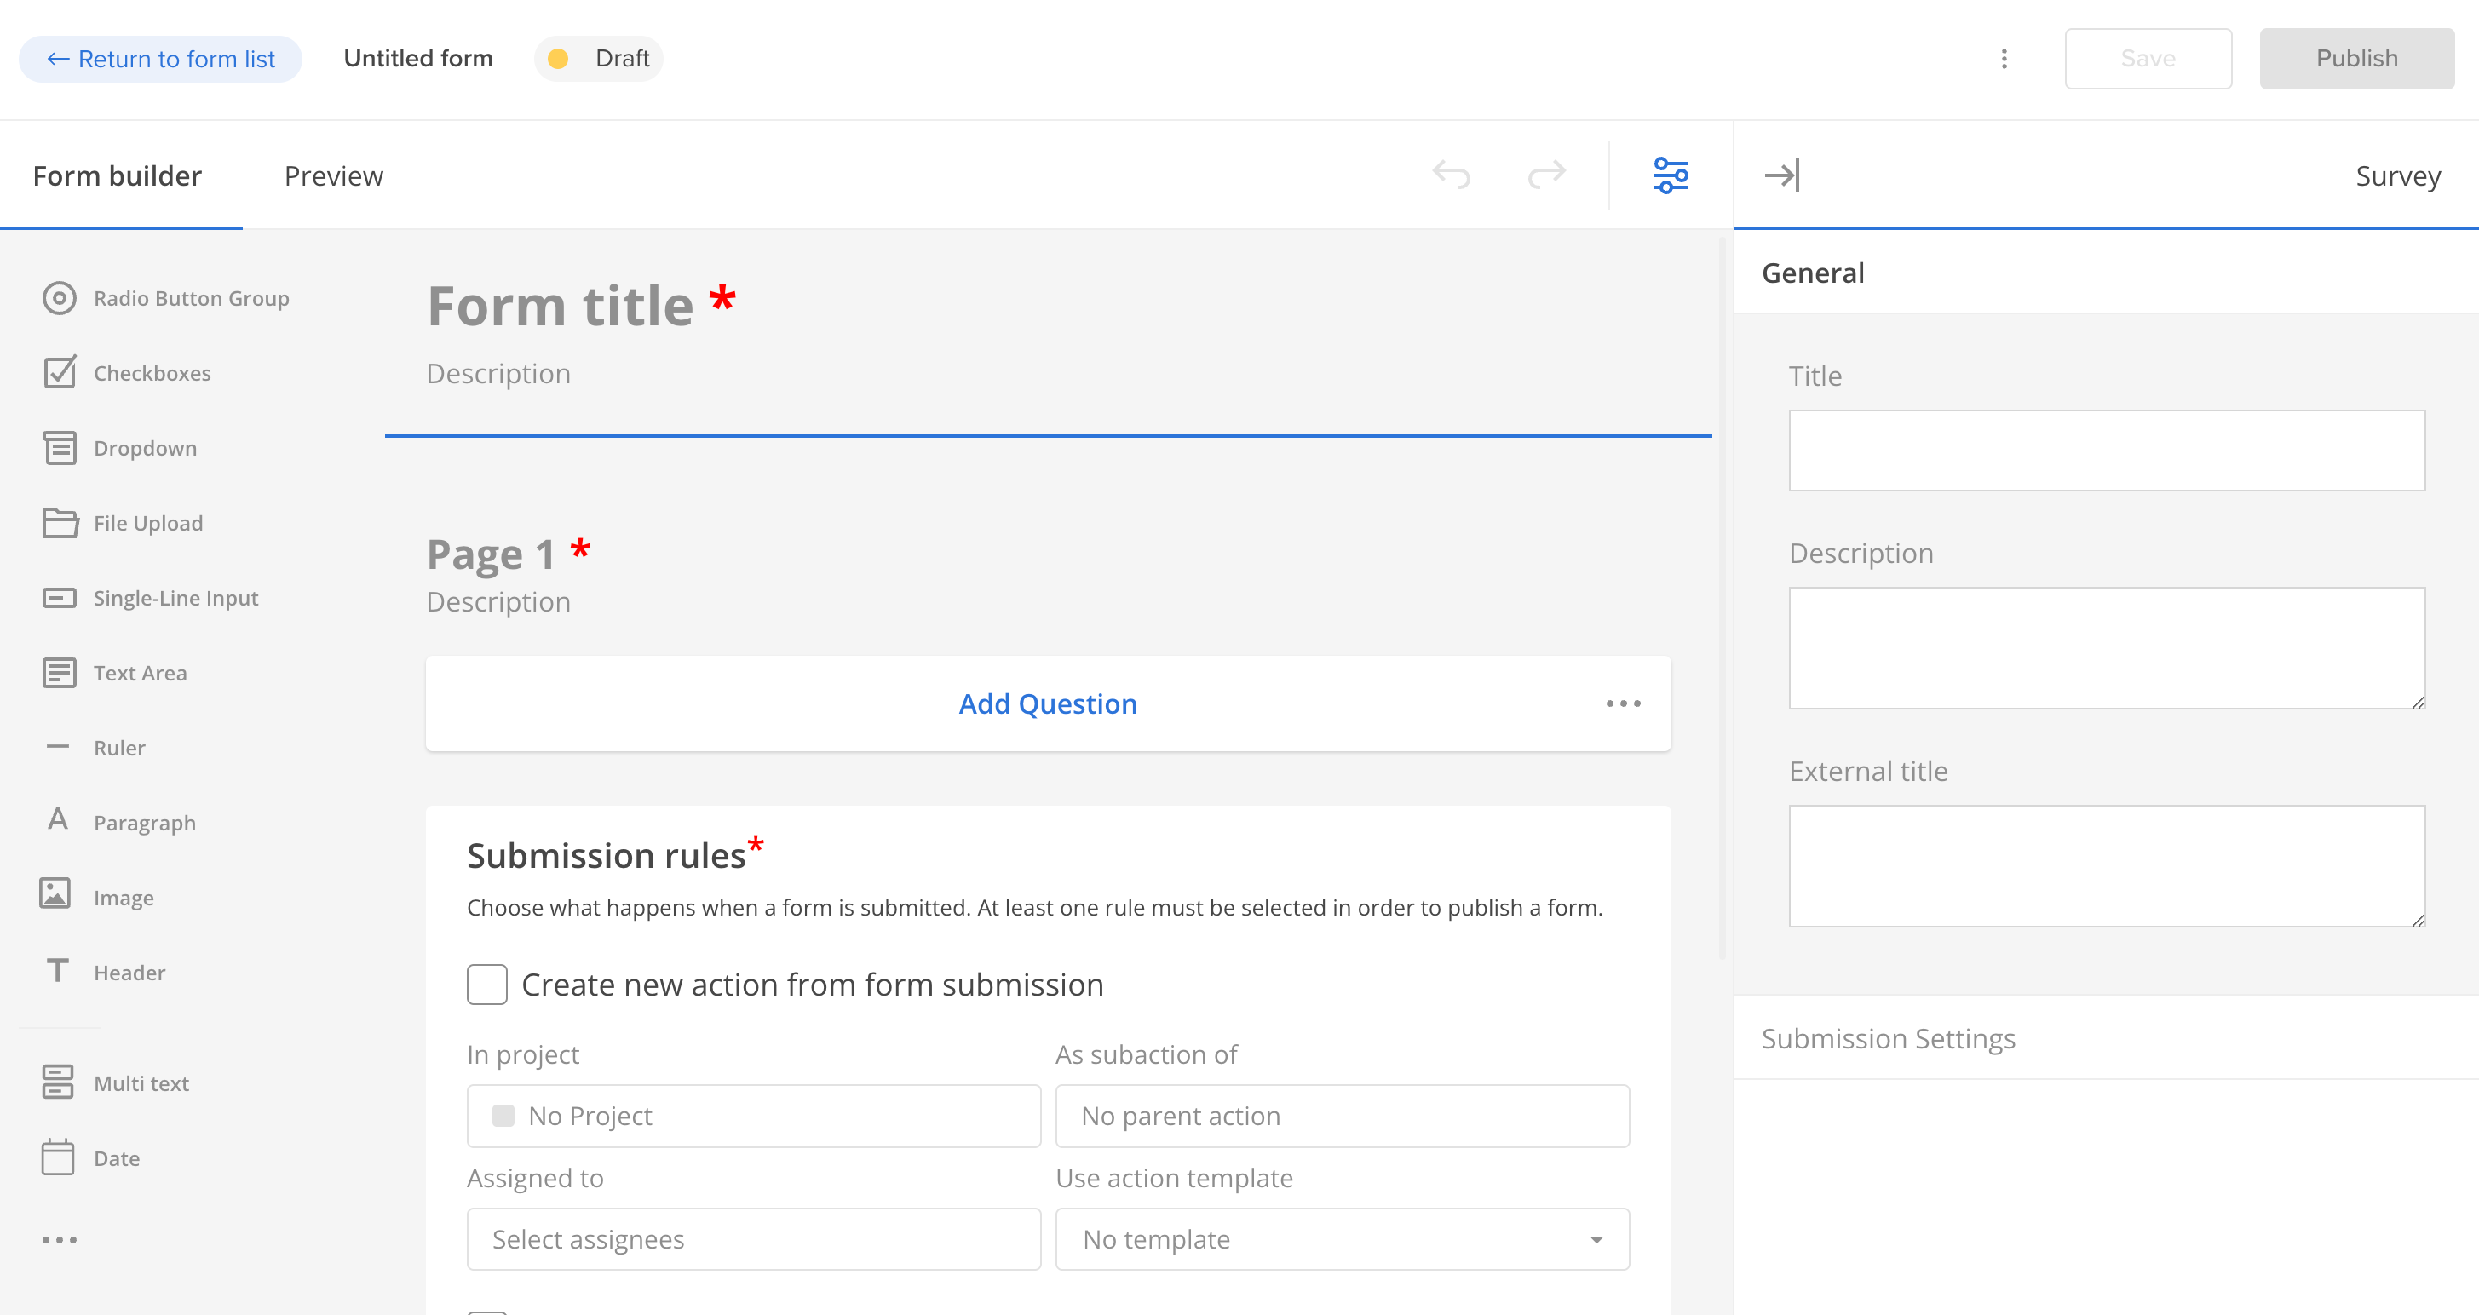
Task: Add a Text Area element
Action: (x=140, y=673)
